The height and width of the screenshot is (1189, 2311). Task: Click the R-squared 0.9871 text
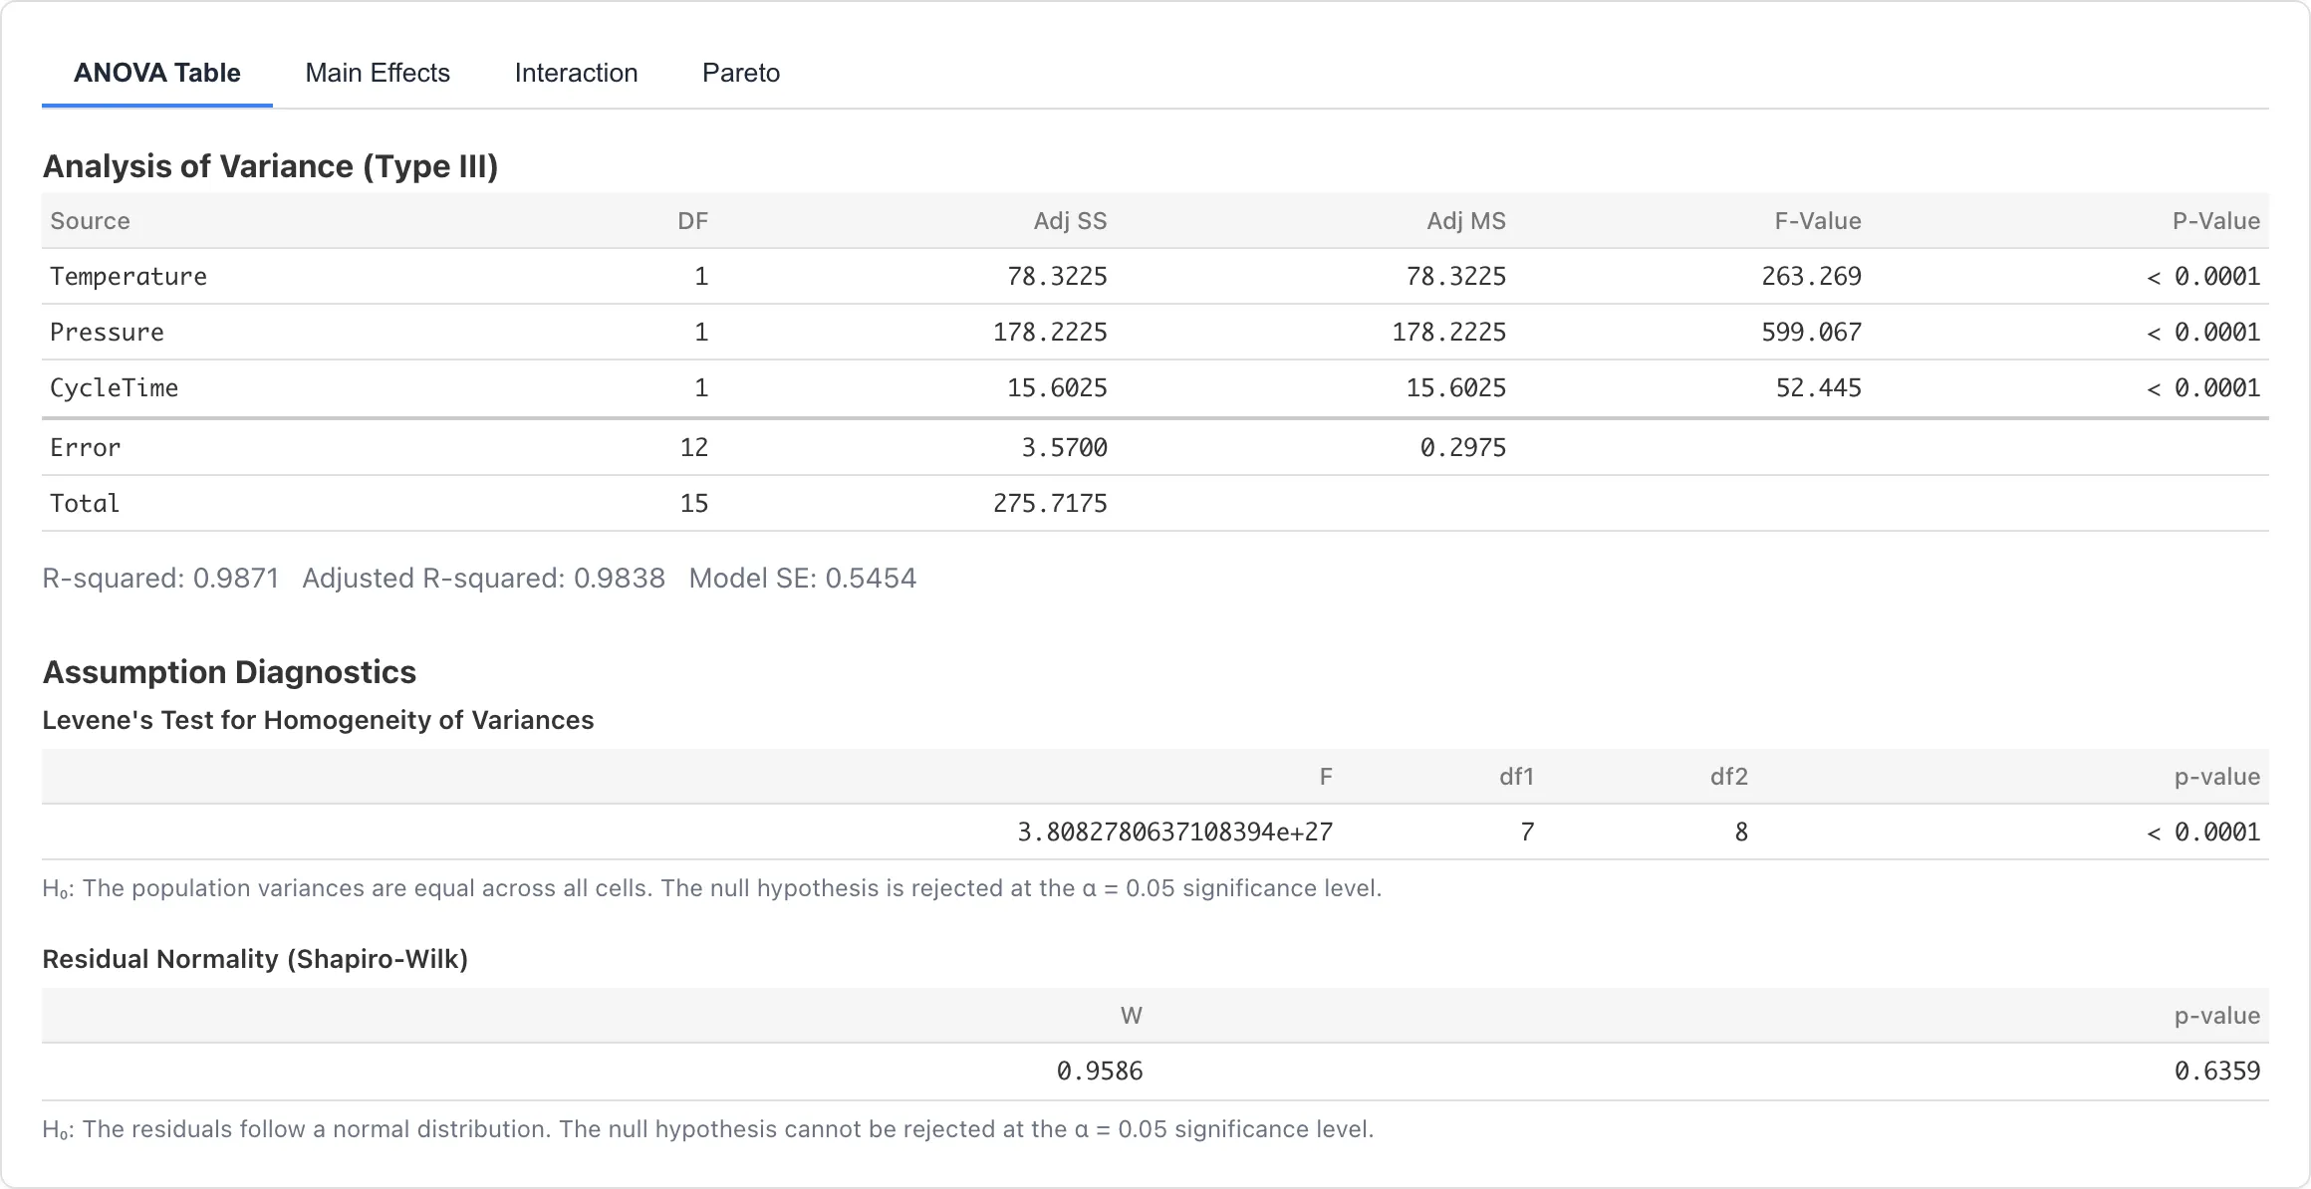coord(160,579)
